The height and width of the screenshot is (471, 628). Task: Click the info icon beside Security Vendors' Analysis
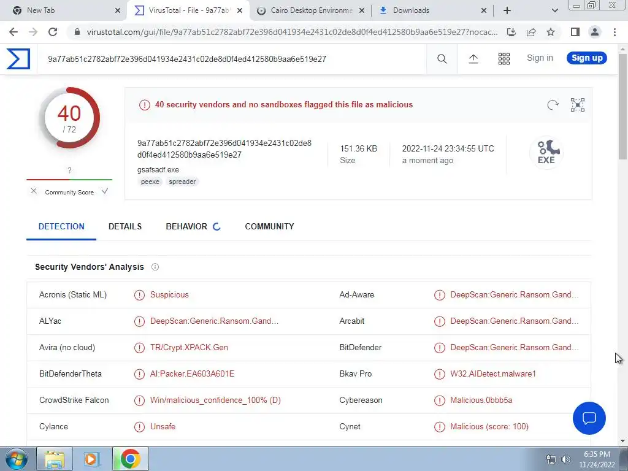point(155,267)
